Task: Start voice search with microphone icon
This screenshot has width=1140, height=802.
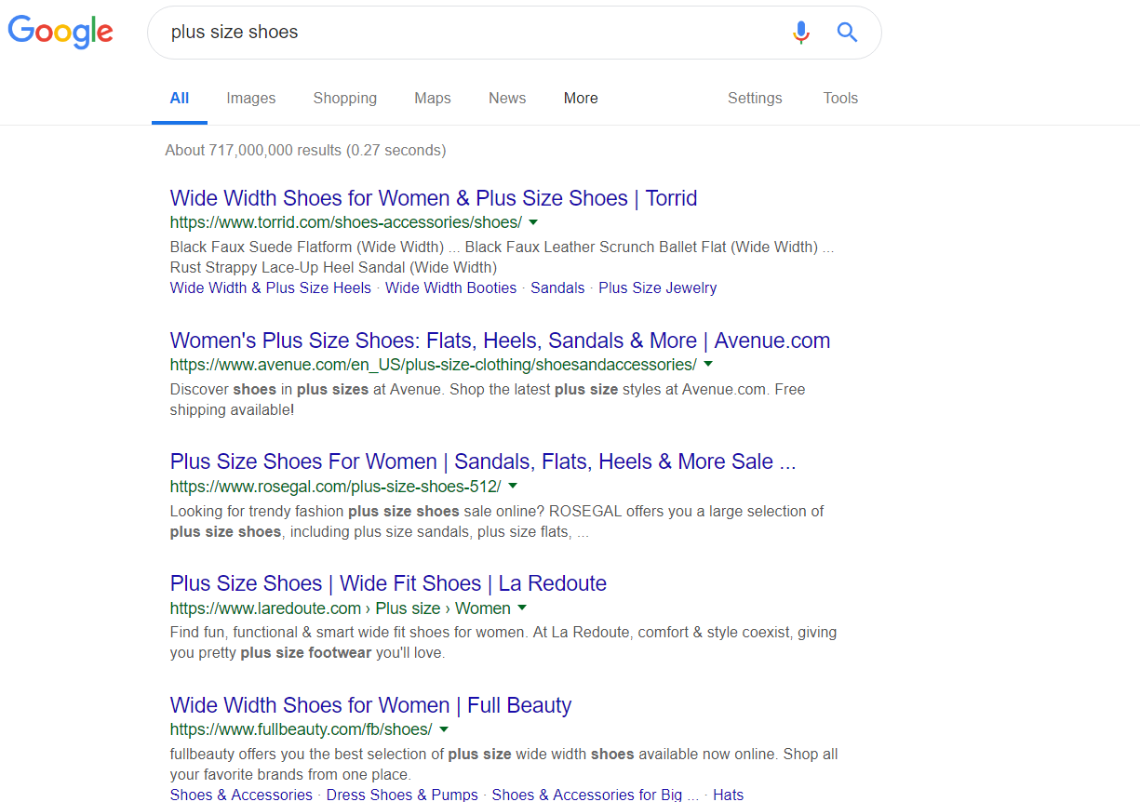Action: click(x=801, y=33)
